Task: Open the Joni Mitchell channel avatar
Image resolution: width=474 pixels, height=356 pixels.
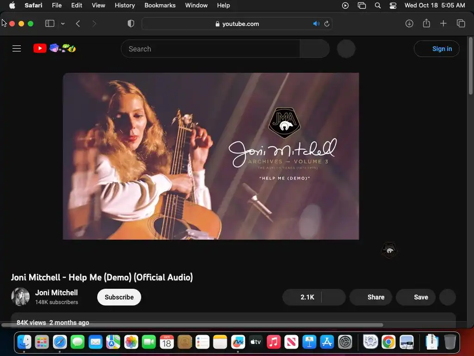Action: click(x=20, y=297)
